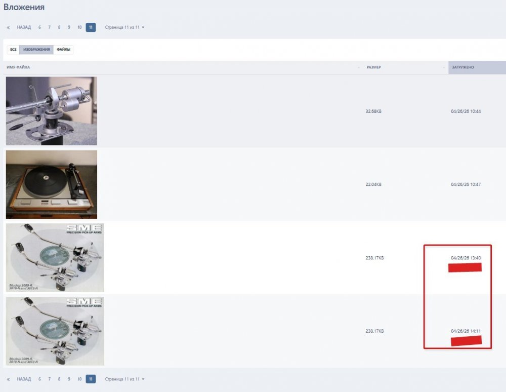Click highlighted page 11 in top pagination
The width and height of the screenshot is (506, 392).
pyautogui.click(x=91, y=27)
